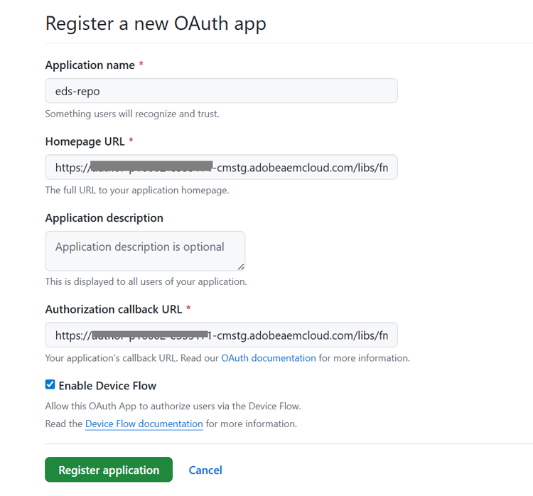
Task: Click the Application name text field
Action: pos(220,91)
